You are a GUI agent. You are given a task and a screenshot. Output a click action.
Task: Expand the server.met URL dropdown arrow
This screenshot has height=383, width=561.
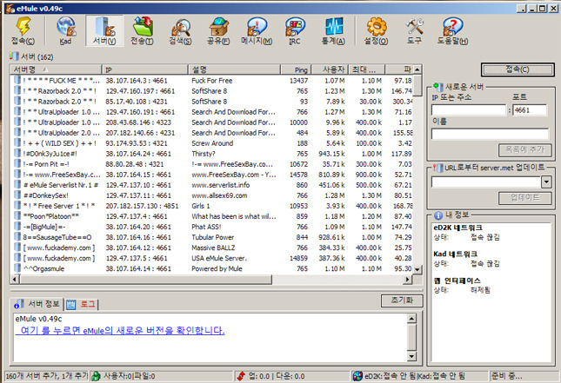[x=546, y=182]
